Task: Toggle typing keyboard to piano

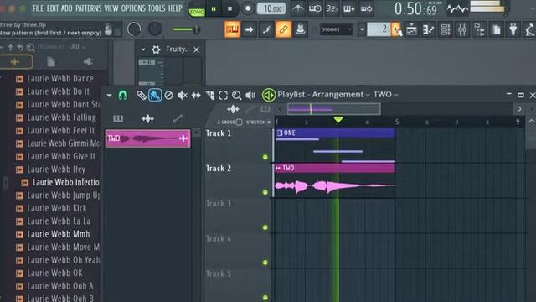Action: pyautogui.click(x=232, y=29)
